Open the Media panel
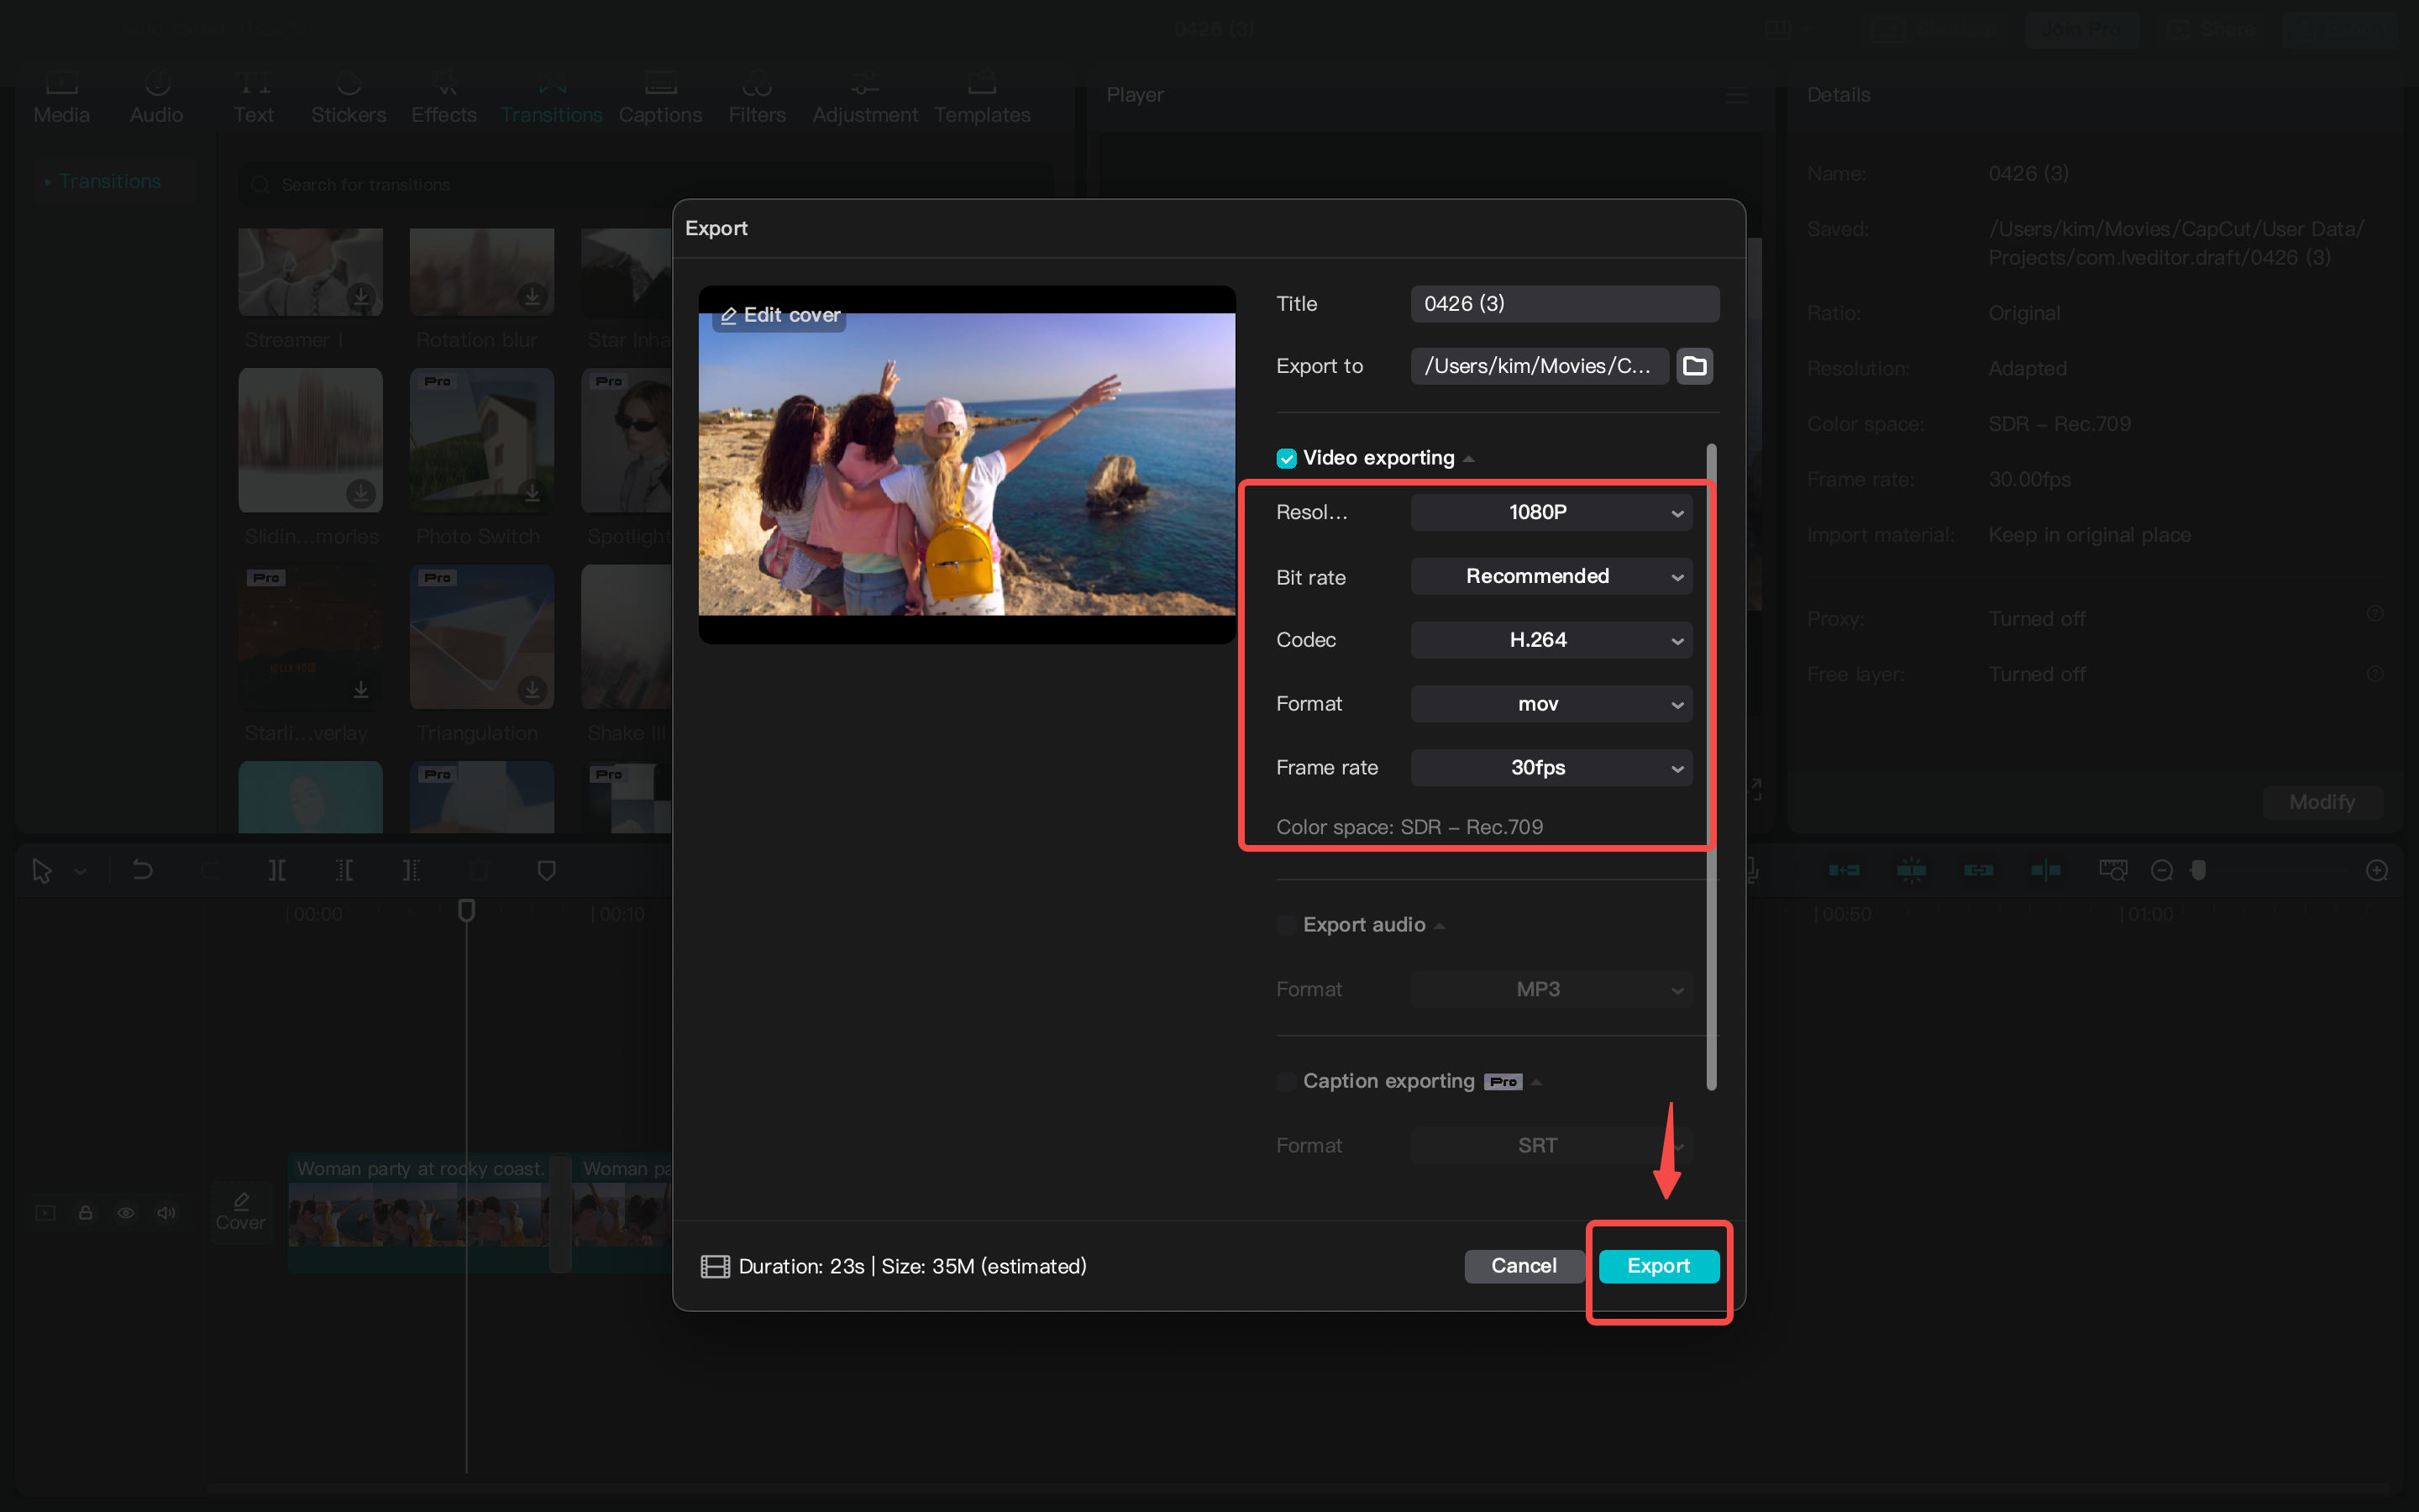 click(61, 95)
